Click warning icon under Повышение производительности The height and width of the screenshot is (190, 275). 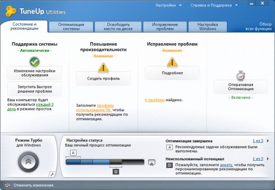[103, 67]
